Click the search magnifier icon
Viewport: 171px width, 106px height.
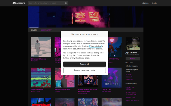66,3
